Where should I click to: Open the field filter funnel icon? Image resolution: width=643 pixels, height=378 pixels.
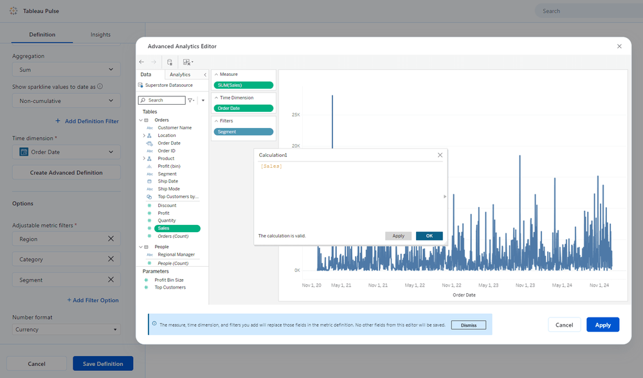pyautogui.click(x=191, y=100)
